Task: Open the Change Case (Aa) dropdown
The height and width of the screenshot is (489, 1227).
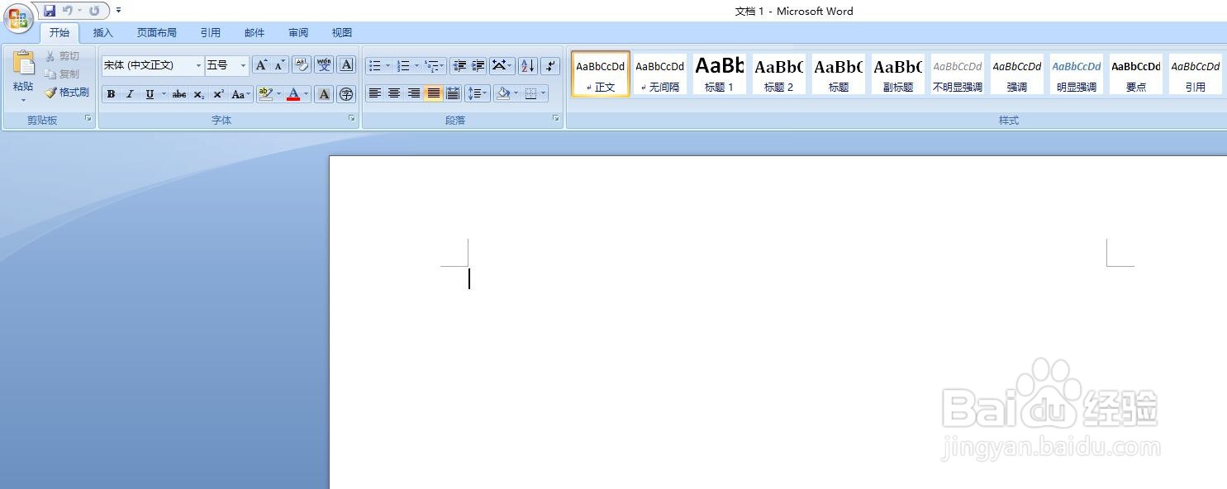Action: (x=240, y=94)
